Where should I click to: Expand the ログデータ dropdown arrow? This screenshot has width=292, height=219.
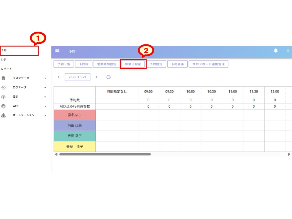click(x=45, y=88)
